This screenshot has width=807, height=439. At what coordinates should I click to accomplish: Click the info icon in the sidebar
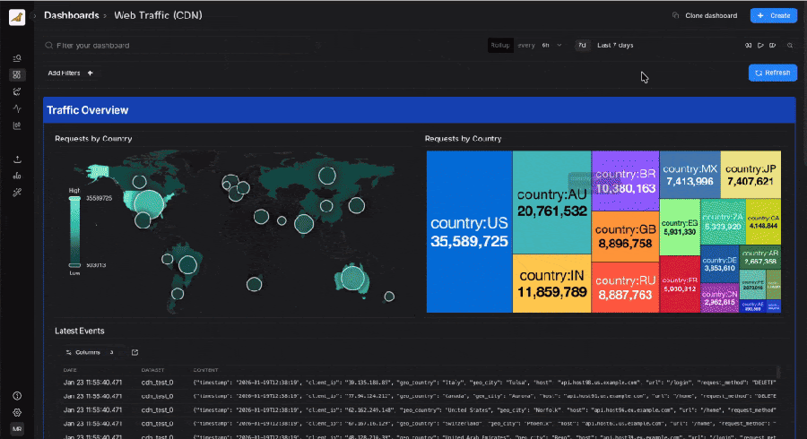coord(17,396)
